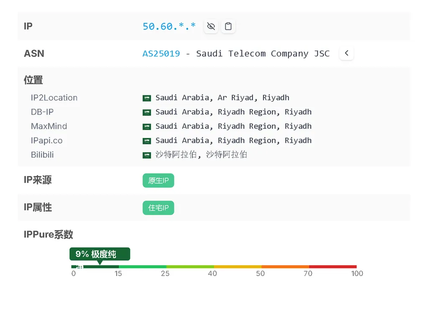The image size is (428, 317).
Task: Open the AS25019 ASN link
Action: [x=161, y=54]
